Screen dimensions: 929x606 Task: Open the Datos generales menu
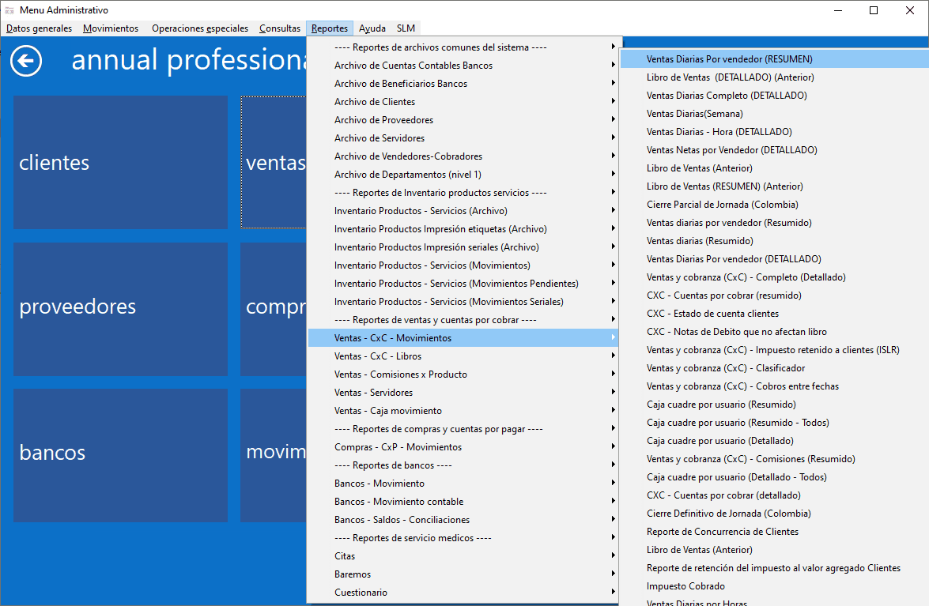point(39,28)
